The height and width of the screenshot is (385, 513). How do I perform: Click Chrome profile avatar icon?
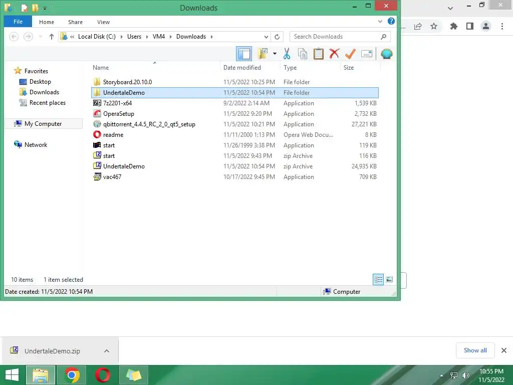click(x=486, y=26)
